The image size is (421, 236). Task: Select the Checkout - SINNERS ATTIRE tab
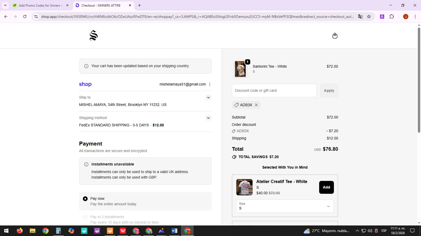[103, 5]
